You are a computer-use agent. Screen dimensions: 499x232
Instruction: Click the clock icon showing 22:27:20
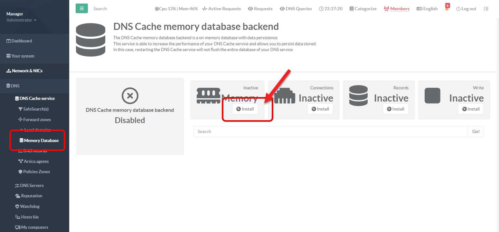tap(321, 9)
